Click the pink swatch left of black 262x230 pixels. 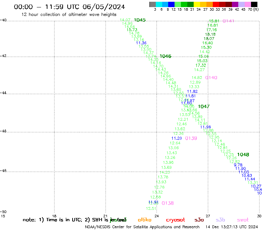tap(248, 4)
